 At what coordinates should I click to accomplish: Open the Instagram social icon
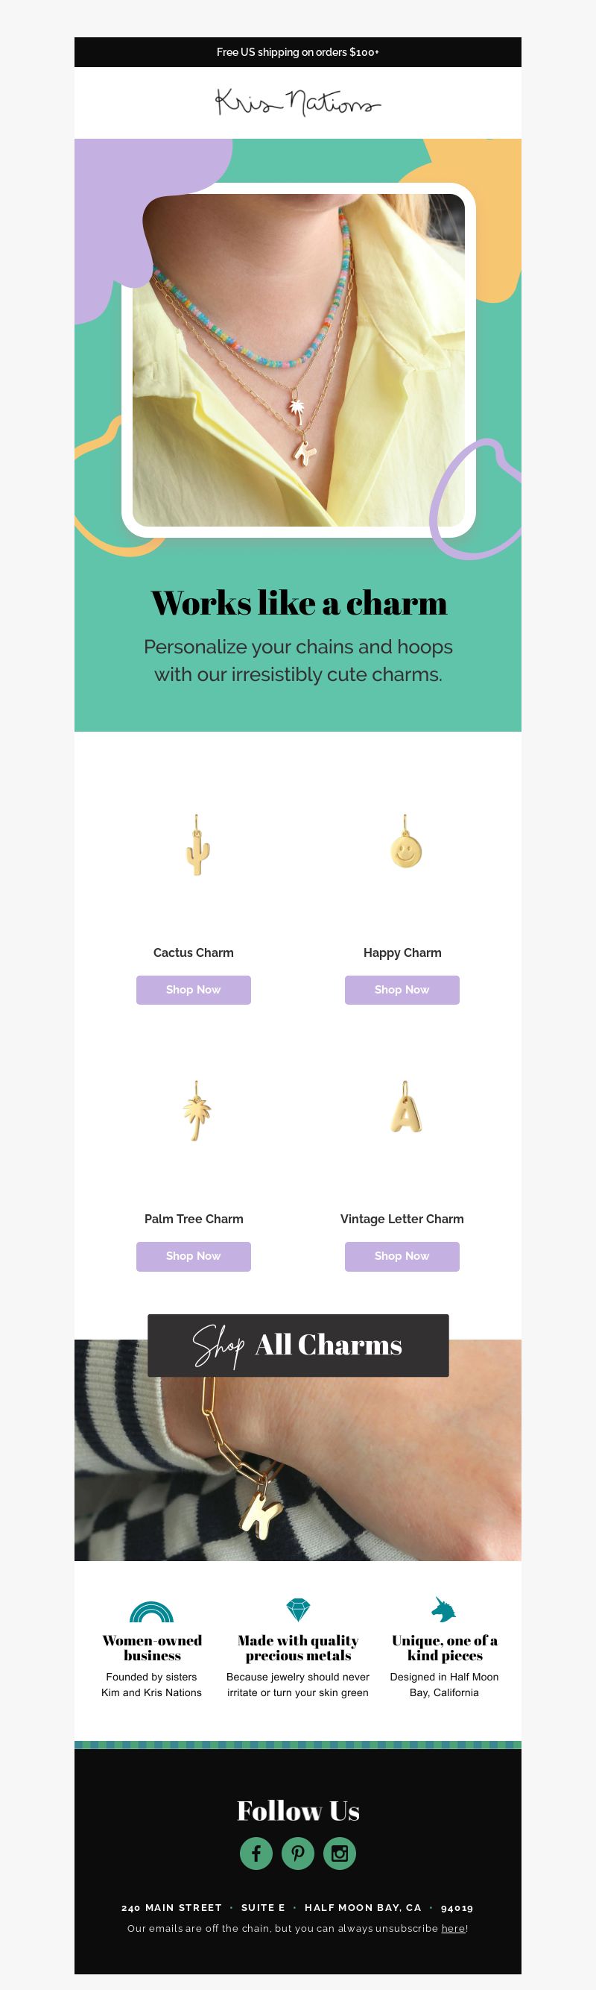coord(340,1853)
